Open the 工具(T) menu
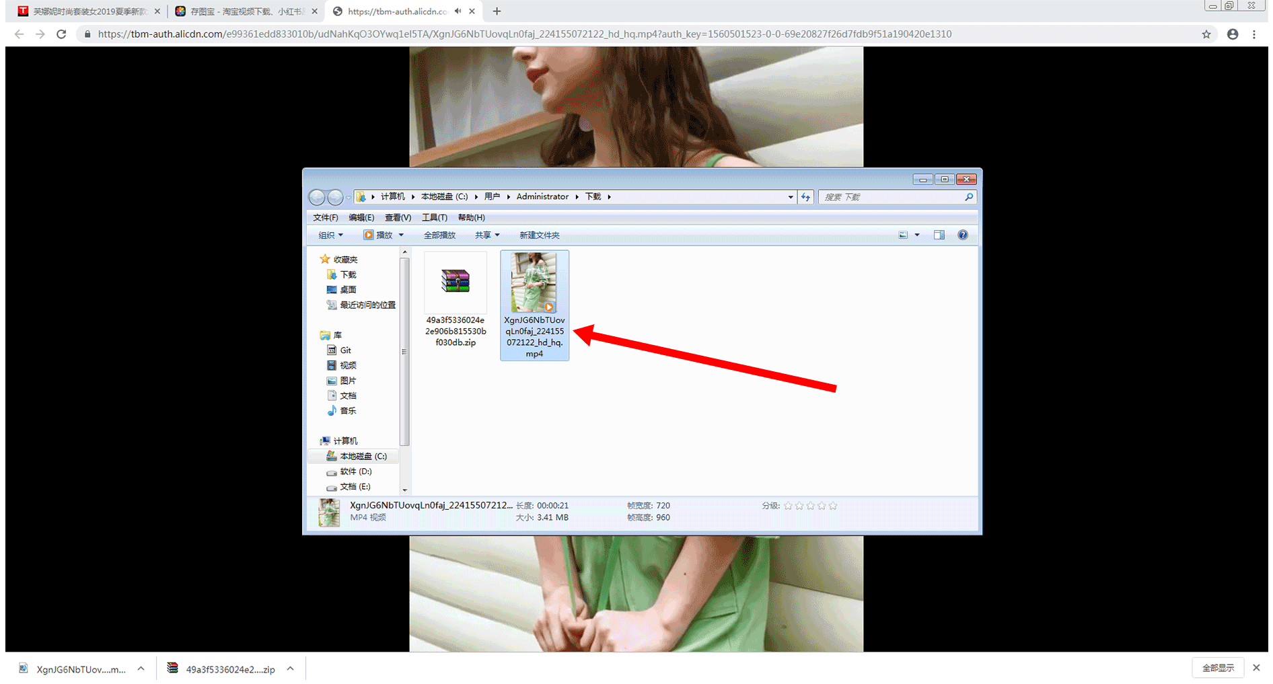Viewport: 1273px width, 684px height. (434, 217)
